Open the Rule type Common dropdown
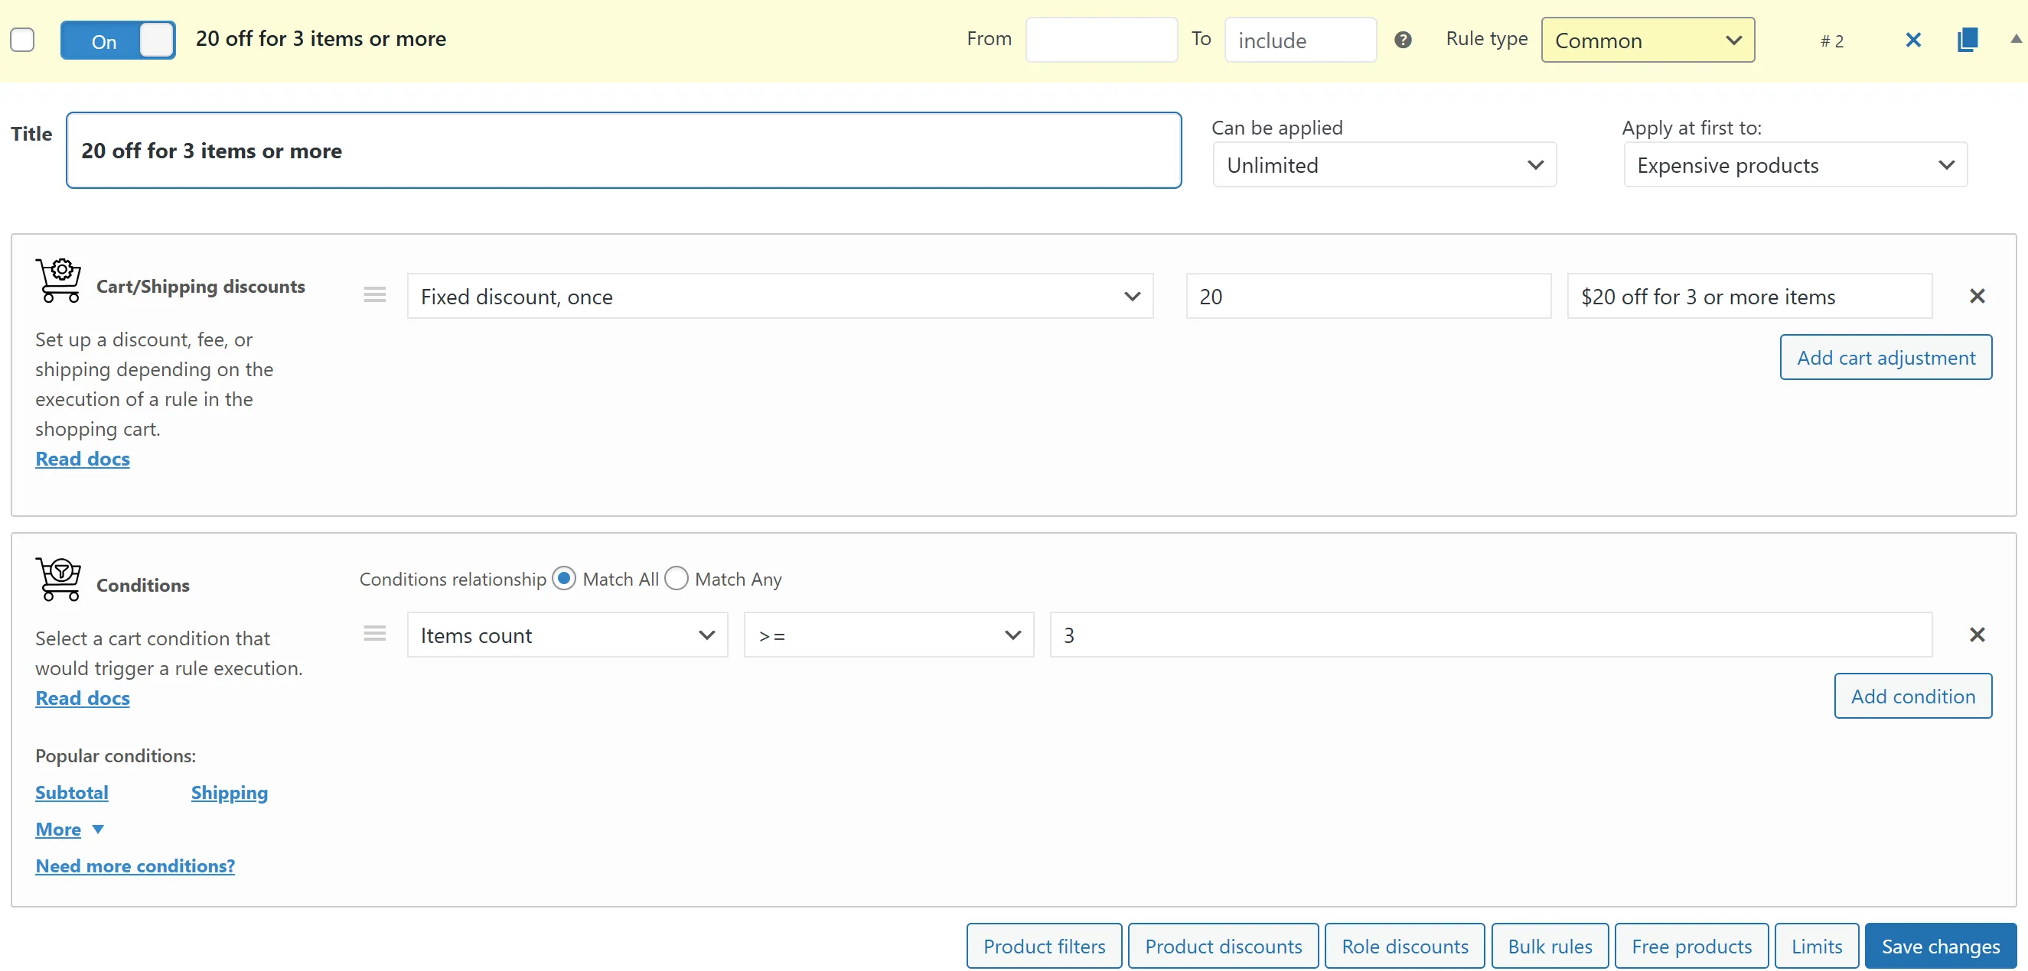Viewport: 2028px width, 971px height. 1647,40
